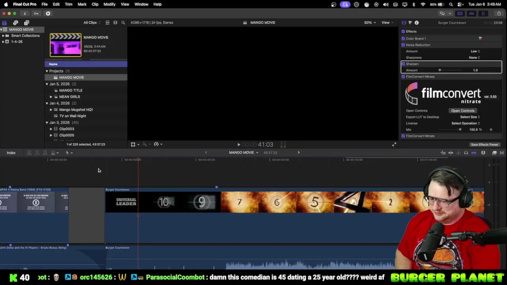Open the Transitions browser icon

(501, 153)
